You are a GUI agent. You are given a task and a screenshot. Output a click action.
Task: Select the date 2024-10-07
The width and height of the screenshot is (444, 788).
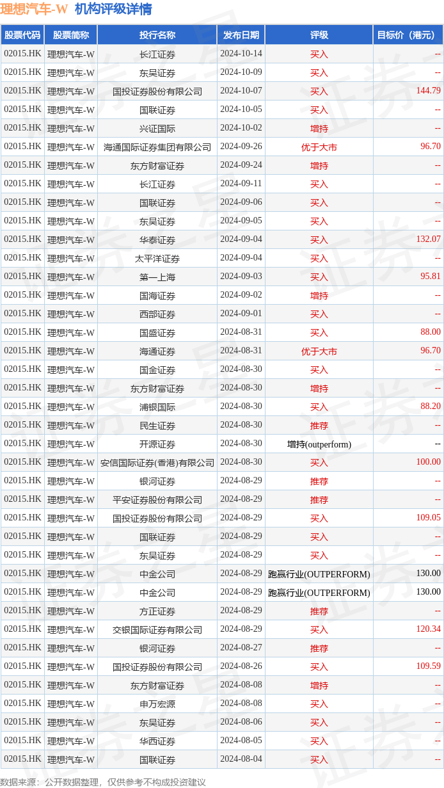[x=241, y=91]
